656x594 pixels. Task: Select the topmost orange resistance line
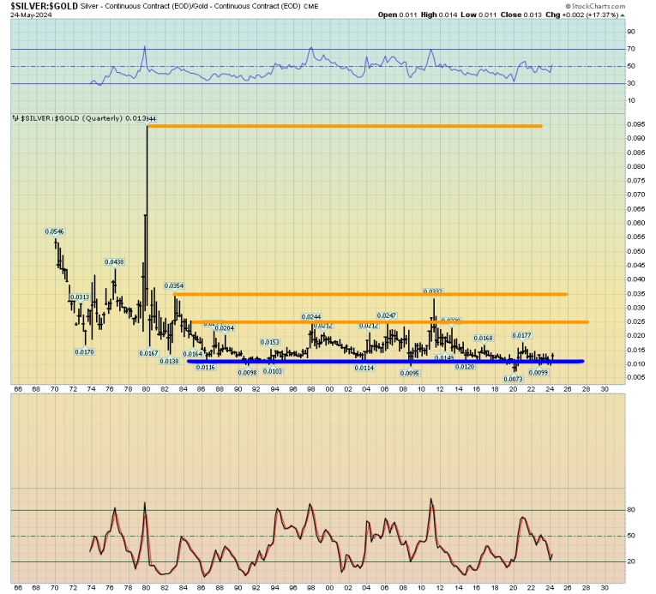[x=343, y=126]
